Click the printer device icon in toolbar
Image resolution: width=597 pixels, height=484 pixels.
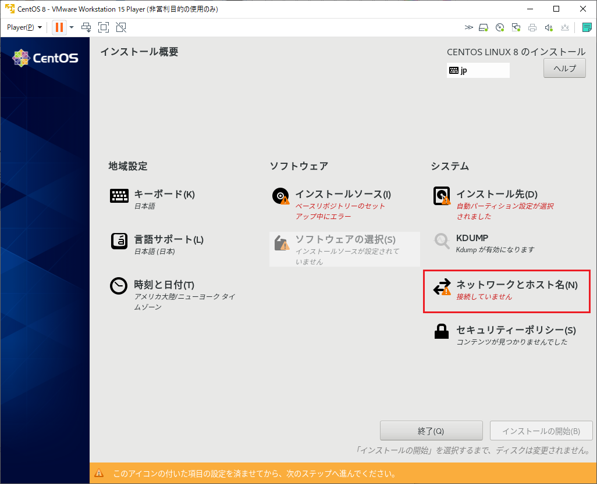click(531, 27)
